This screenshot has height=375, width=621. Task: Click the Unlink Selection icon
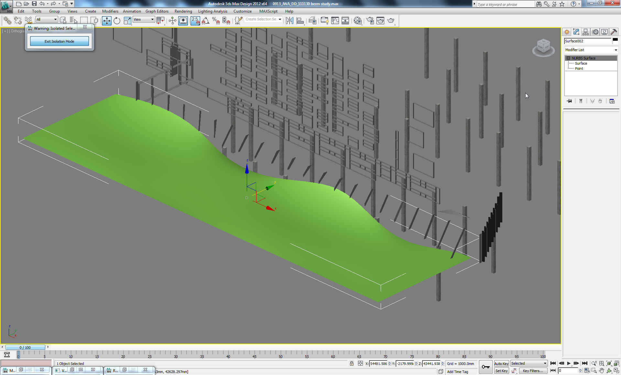pyautogui.click(x=18, y=21)
